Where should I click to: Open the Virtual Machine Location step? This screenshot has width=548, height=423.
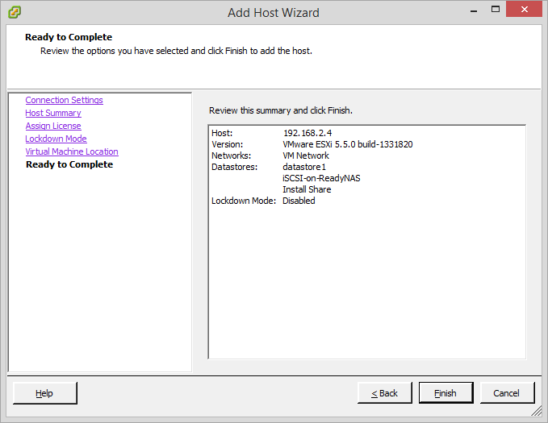(72, 151)
